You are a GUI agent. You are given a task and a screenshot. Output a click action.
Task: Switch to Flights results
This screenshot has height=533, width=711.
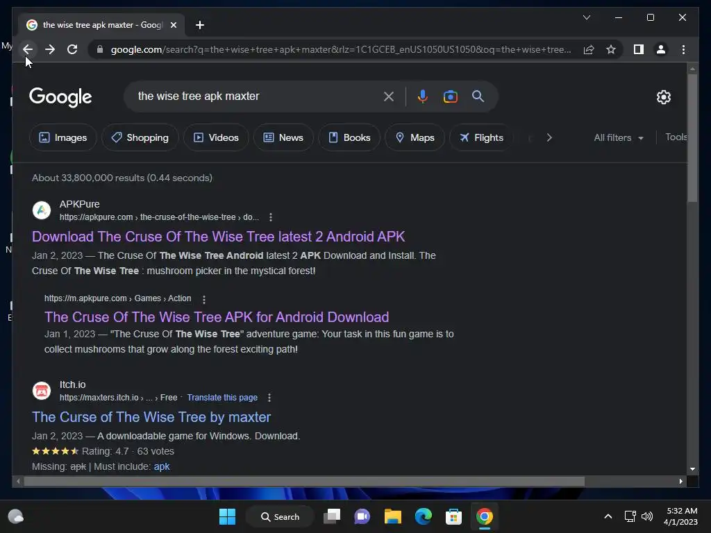481,137
